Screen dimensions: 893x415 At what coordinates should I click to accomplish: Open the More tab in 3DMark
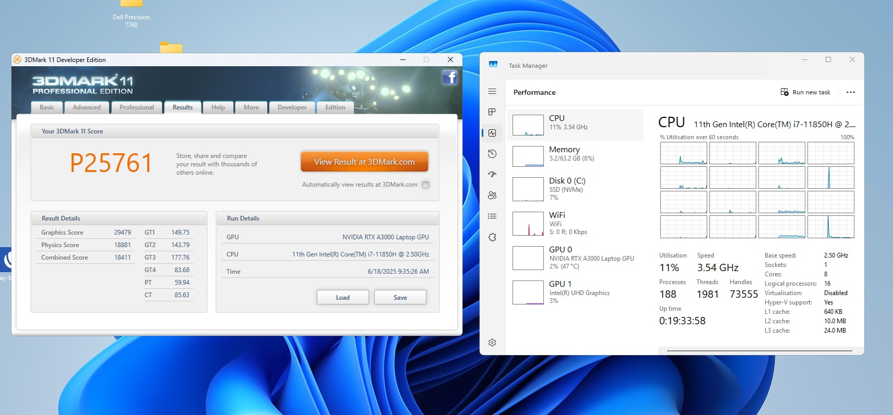(251, 107)
